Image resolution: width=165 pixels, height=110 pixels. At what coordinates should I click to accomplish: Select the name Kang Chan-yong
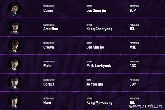tap(99, 29)
